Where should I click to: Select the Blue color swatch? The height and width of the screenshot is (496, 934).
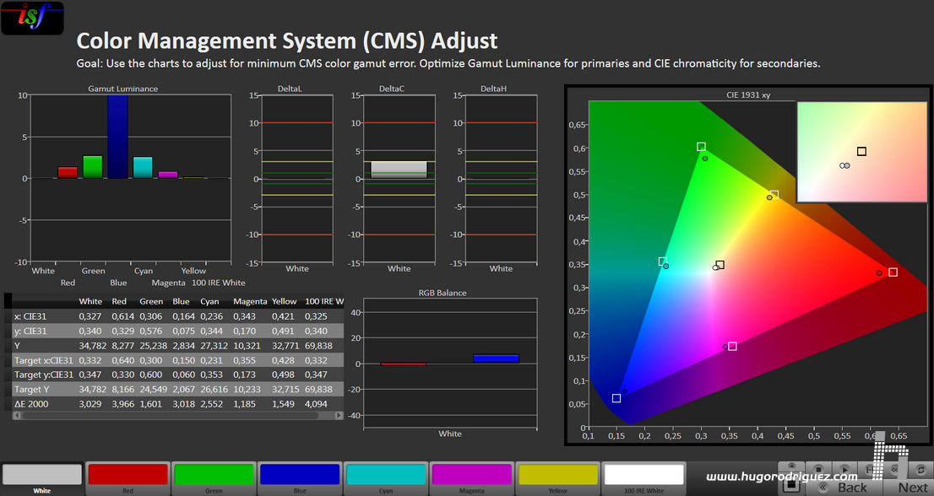(x=300, y=475)
